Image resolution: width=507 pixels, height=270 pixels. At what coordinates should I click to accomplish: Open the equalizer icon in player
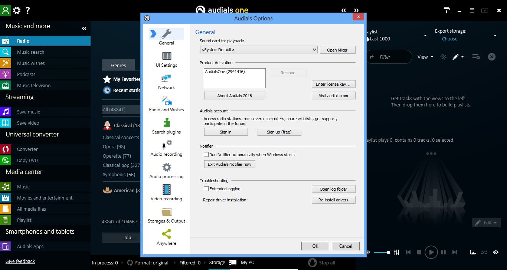(397, 252)
